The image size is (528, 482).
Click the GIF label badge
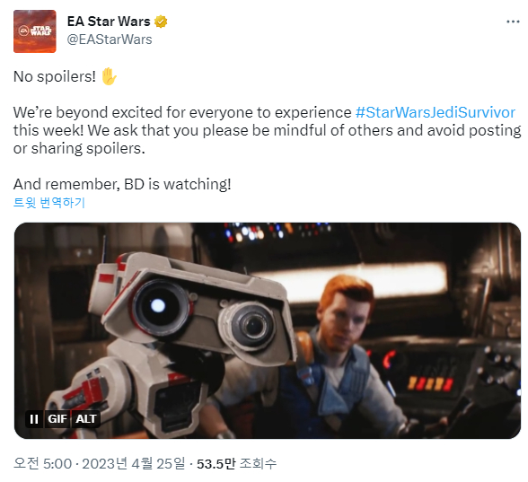[x=57, y=419]
